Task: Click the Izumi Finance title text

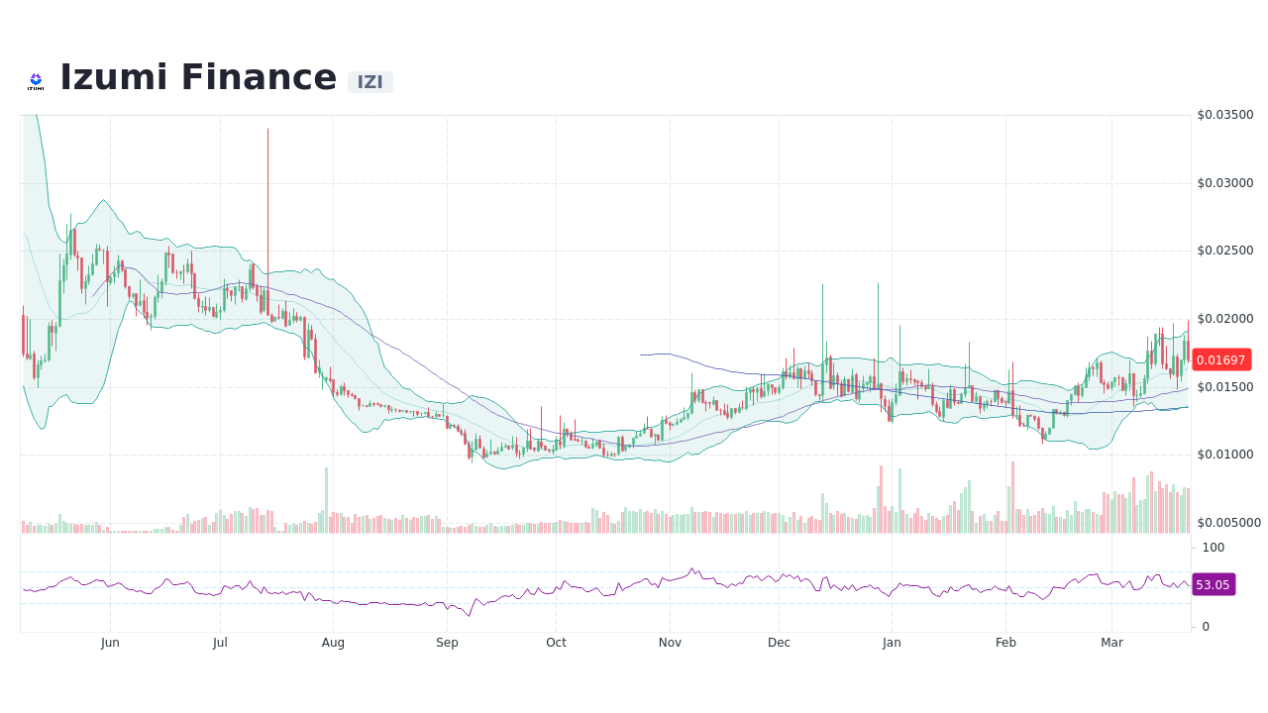Action: (198, 76)
